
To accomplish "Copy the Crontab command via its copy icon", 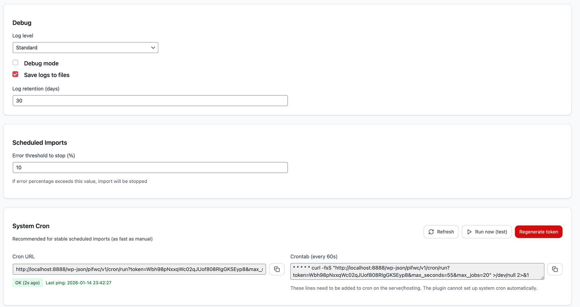I will [x=555, y=269].
